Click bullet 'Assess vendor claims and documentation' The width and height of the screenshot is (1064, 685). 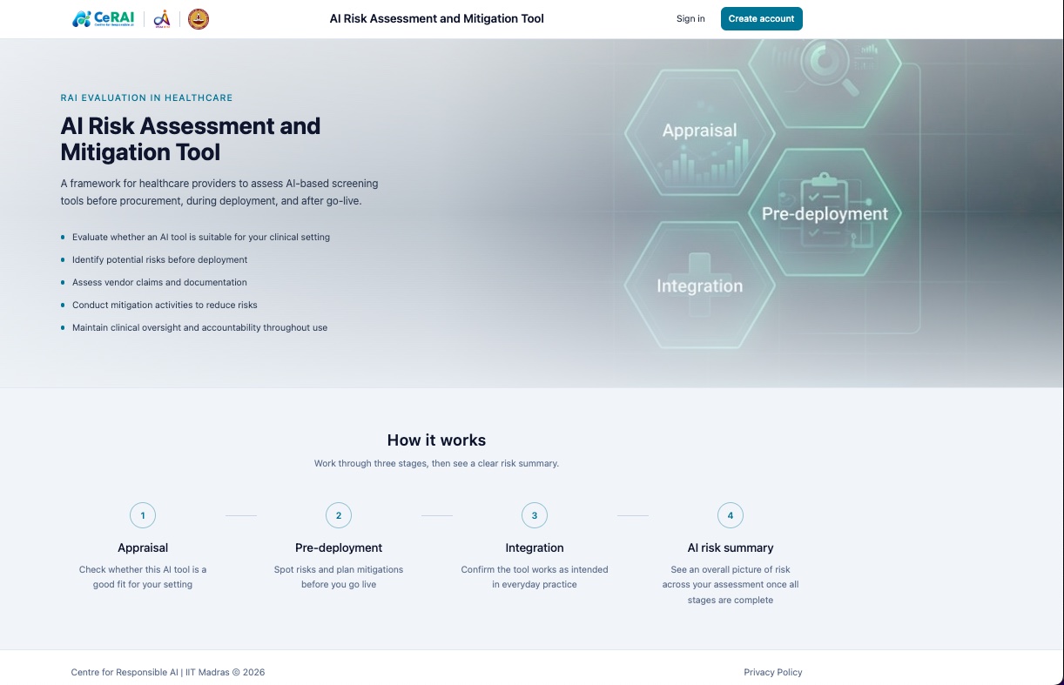click(x=159, y=282)
